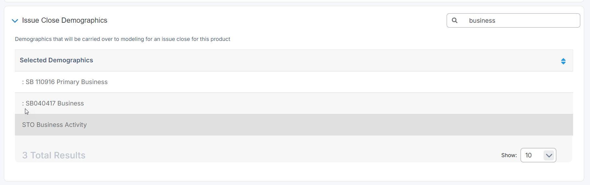This screenshot has width=590, height=185.
Task: Click the colon prefix before SB040417
Action: point(23,104)
